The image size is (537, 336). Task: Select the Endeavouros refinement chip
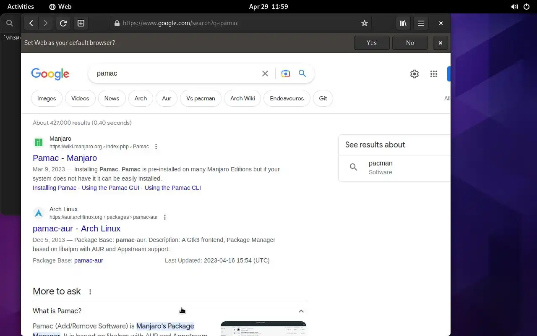[x=287, y=98]
